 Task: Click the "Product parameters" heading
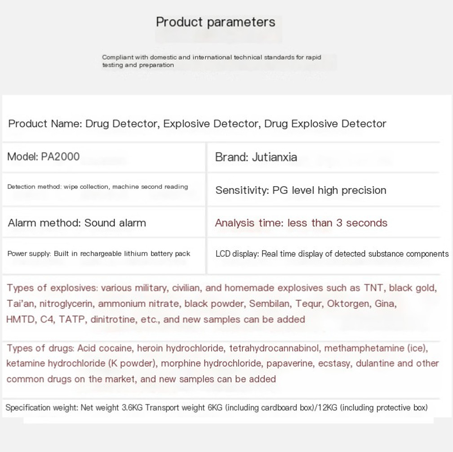point(215,22)
